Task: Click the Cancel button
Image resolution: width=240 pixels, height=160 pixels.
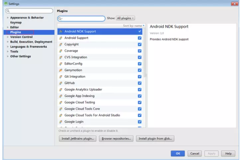Action: [x=194, y=153]
